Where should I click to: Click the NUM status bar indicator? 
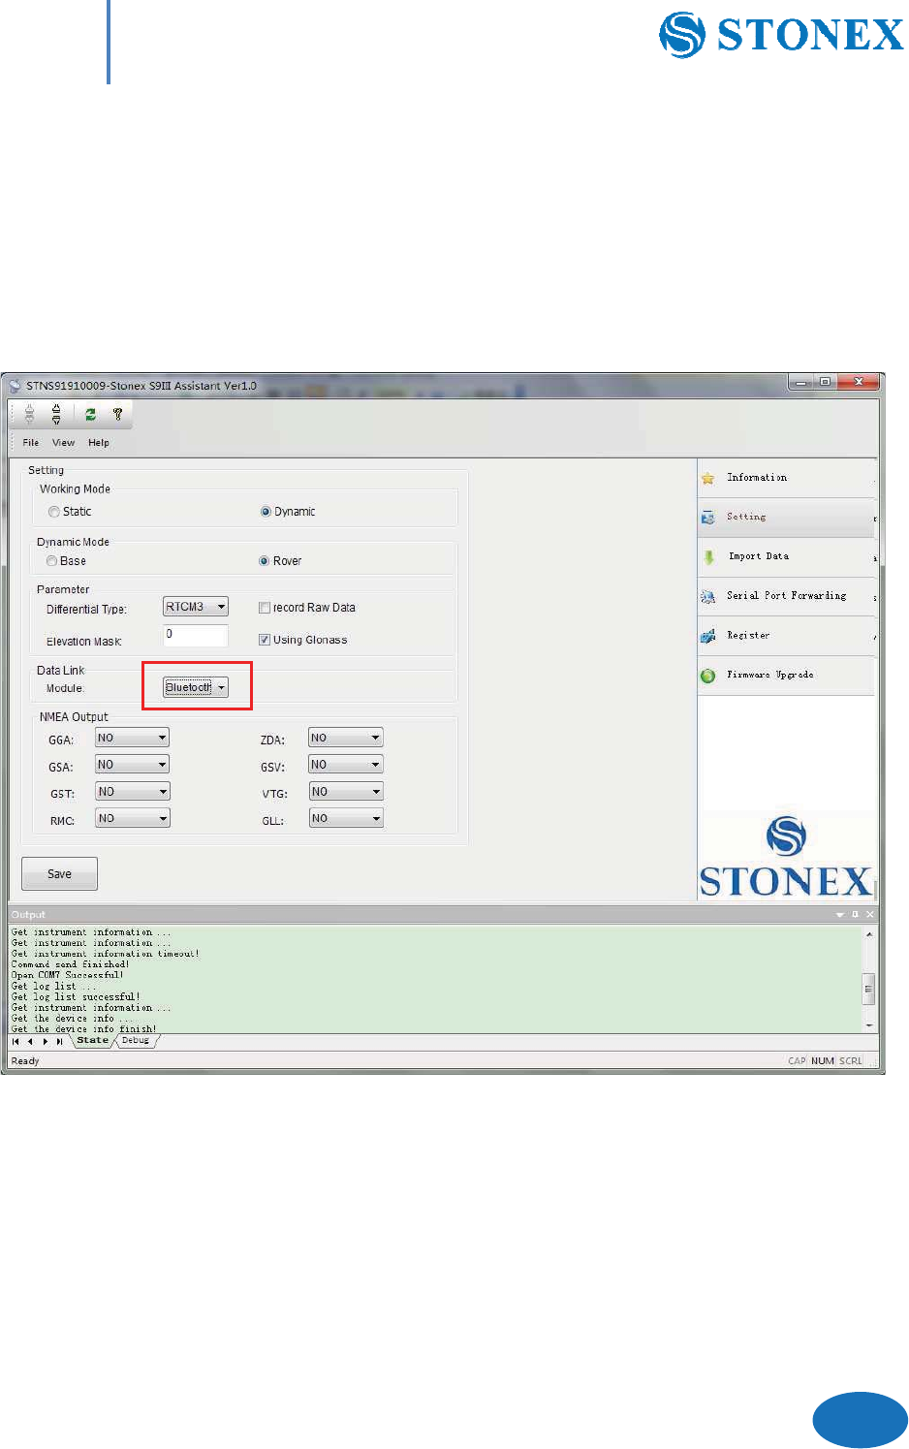tap(823, 1060)
